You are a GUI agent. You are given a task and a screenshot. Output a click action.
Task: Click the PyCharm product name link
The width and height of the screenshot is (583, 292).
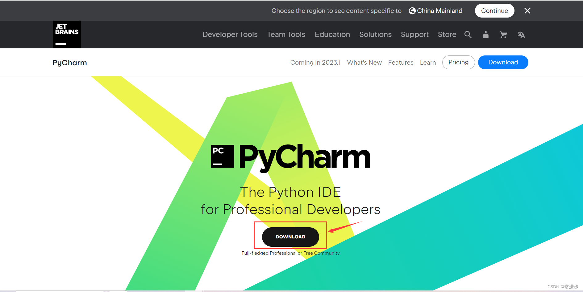(70, 63)
